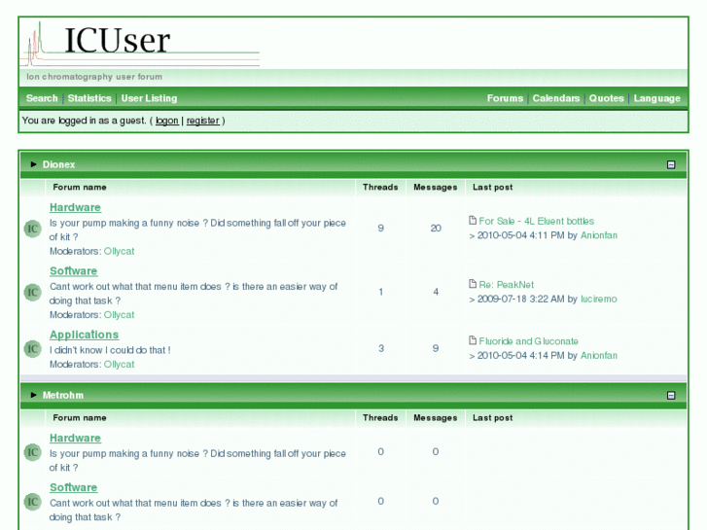Click the Dionex Hardware message count 20
The width and height of the screenshot is (707, 530).
click(436, 229)
